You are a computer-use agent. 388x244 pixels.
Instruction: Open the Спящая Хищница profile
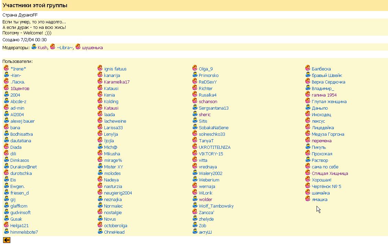pyautogui.click(x=330, y=174)
